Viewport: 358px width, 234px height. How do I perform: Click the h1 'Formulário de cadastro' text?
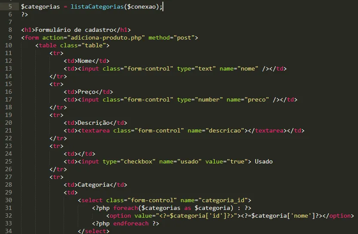pos(74,30)
